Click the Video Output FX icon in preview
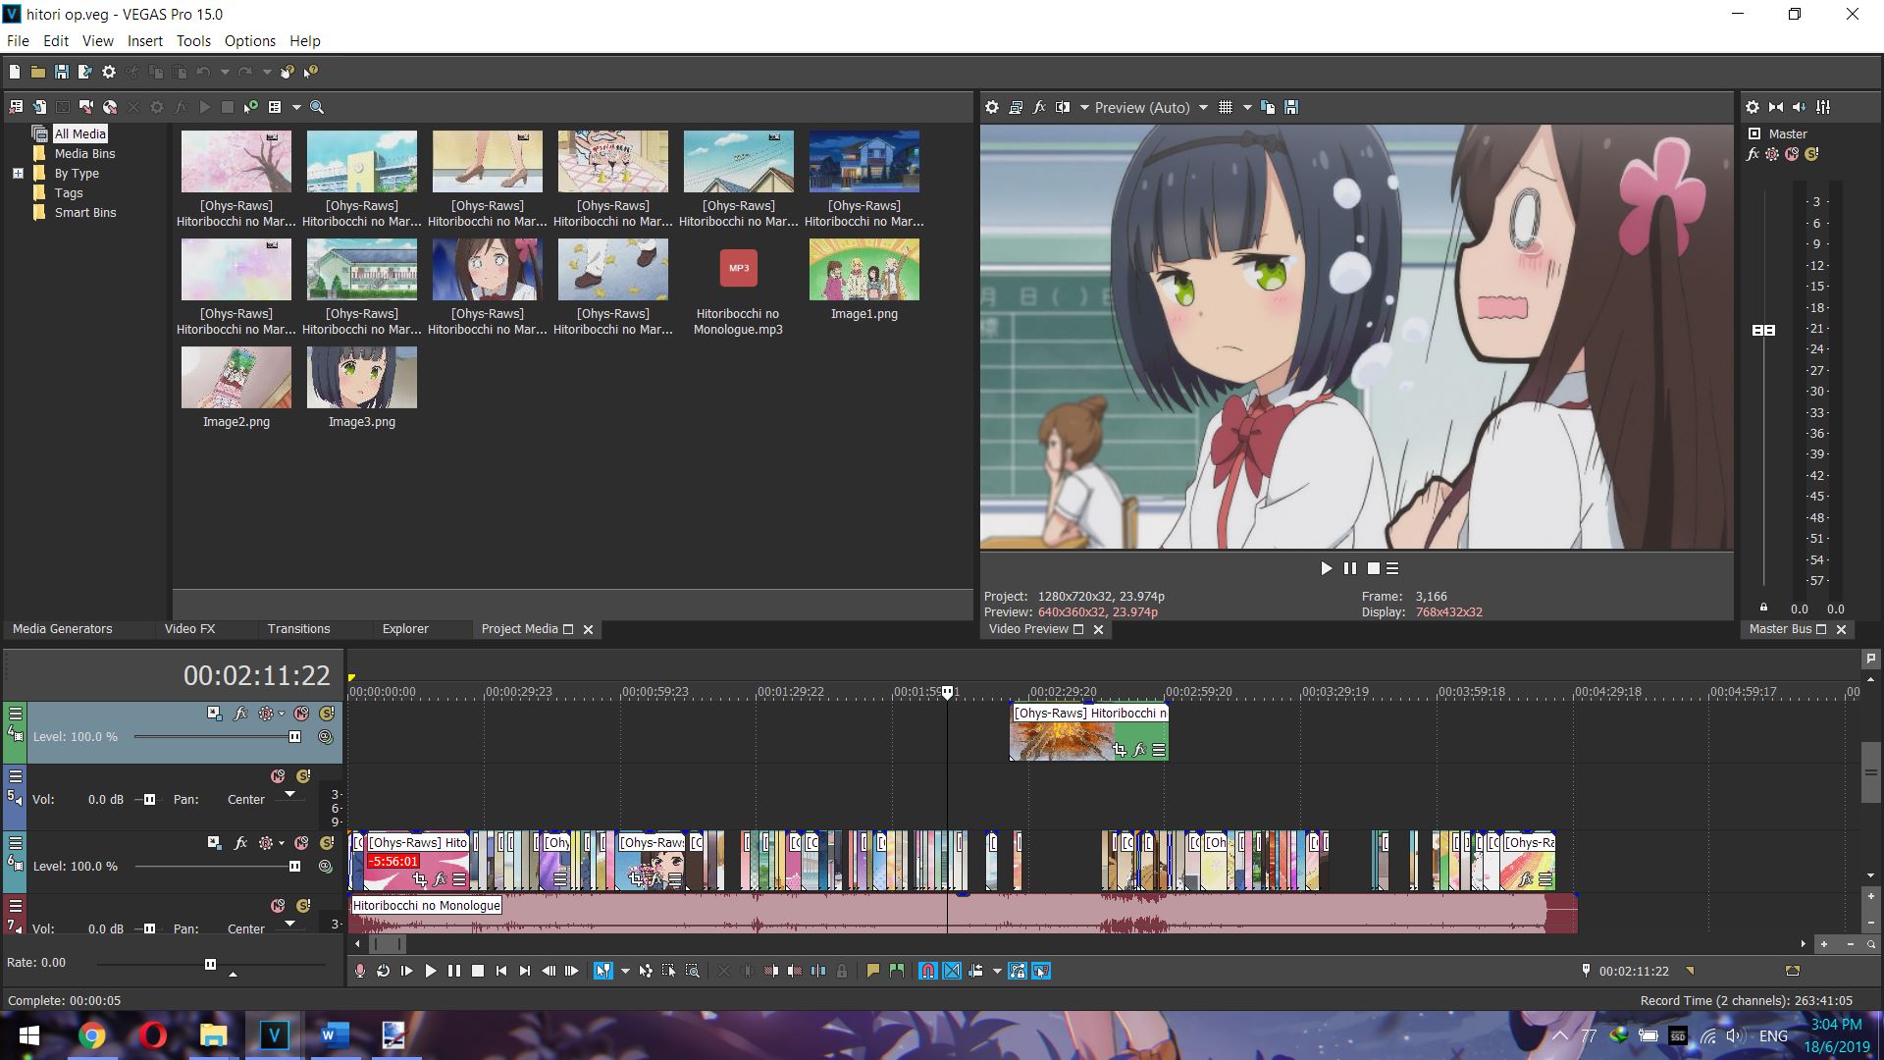 1039,107
